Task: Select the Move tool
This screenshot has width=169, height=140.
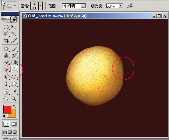Action: [14, 27]
